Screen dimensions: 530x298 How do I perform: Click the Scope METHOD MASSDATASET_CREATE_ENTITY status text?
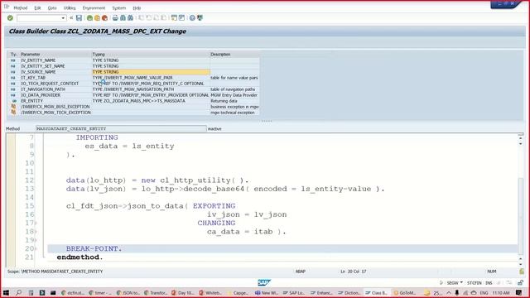(55, 272)
